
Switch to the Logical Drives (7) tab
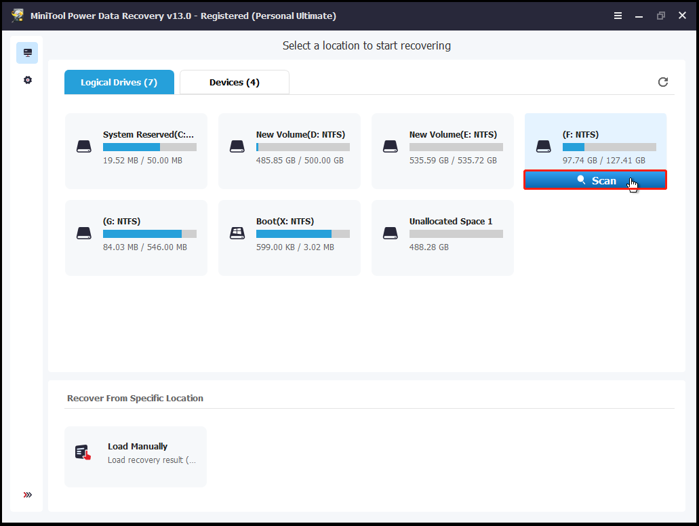pyautogui.click(x=119, y=82)
